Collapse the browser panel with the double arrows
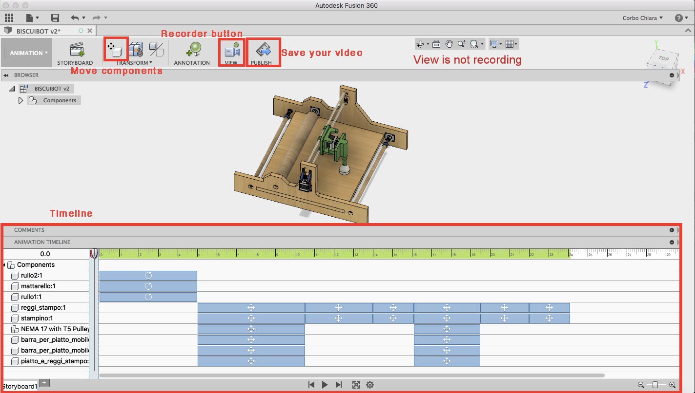 pyautogui.click(x=6, y=75)
